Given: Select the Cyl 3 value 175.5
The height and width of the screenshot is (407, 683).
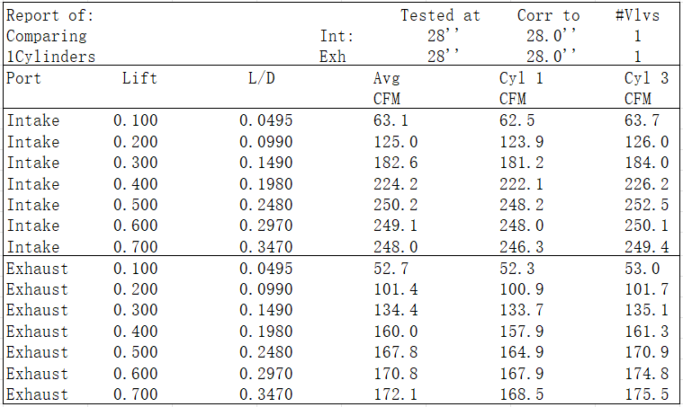Looking at the screenshot, I should click(646, 394).
